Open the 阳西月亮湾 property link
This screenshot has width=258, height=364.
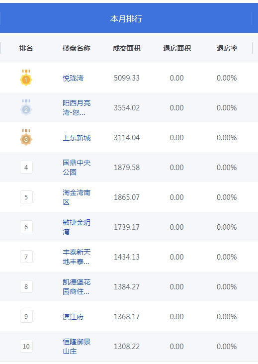[77, 108]
